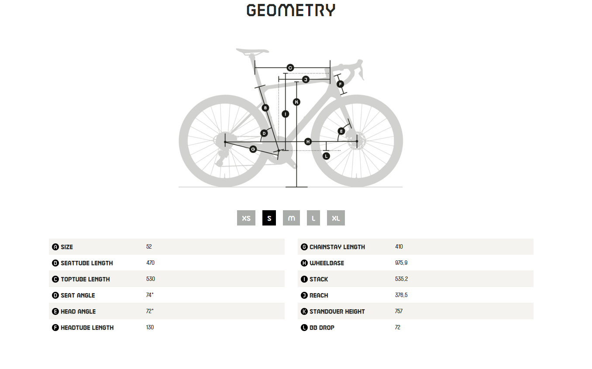Click the K standover marker on diagram
This screenshot has width=592, height=369.
[296, 102]
